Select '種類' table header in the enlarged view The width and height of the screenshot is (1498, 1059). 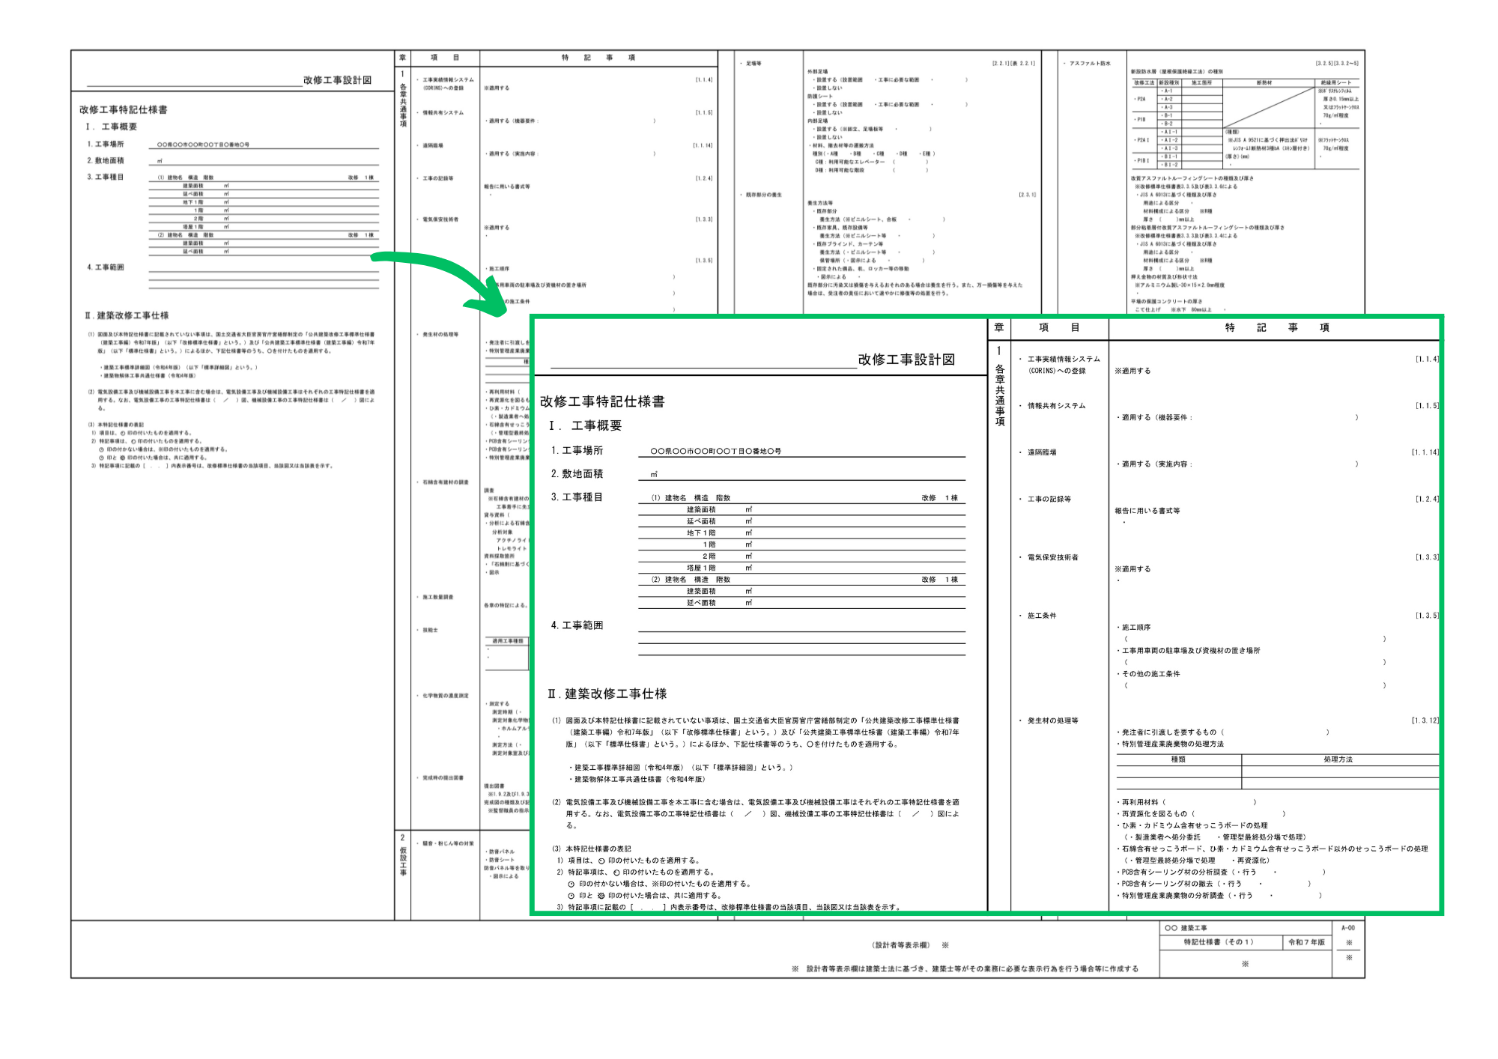[1178, 759]
